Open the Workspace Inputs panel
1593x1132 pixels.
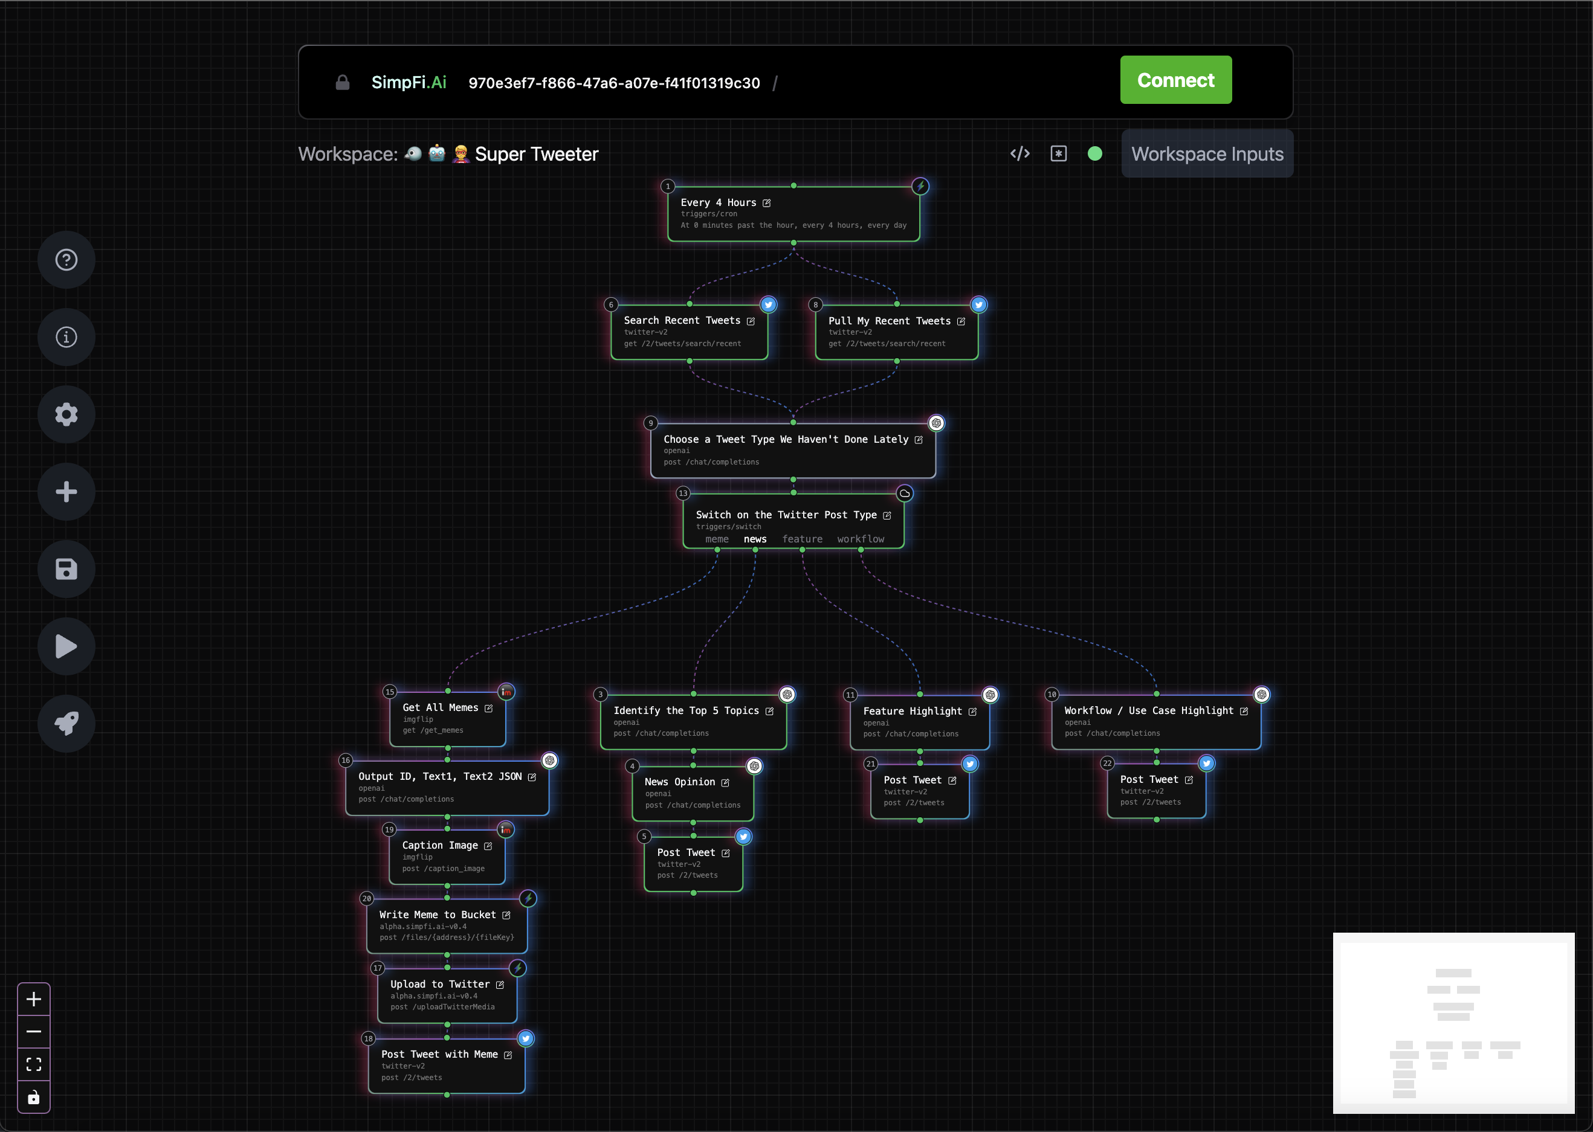[x=1207, y=154]
